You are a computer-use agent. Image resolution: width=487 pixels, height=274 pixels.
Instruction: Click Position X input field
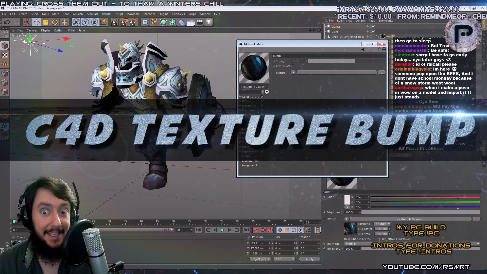click(x=260, y=243)
